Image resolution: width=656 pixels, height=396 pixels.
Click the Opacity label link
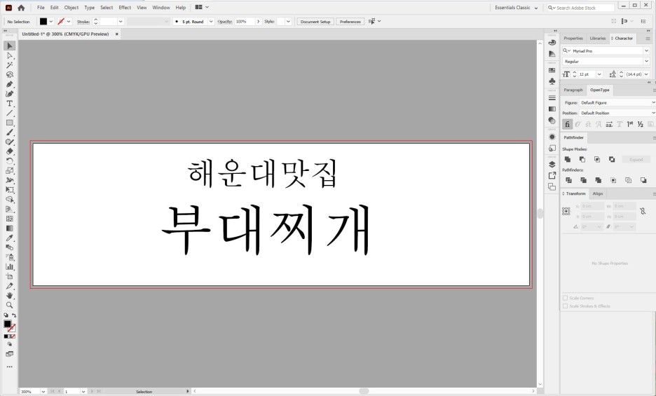click(x=225, y=21)
